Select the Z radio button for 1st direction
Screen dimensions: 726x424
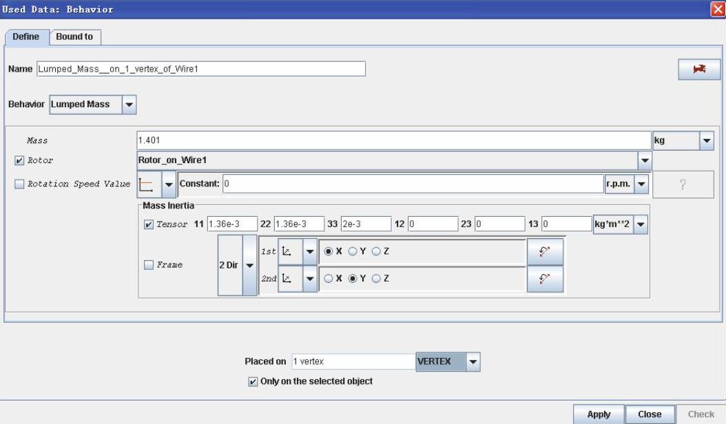pos(376,252)
